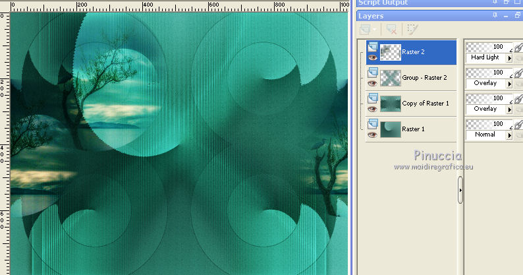Click the Delete Layer toolbar icon

391,30
